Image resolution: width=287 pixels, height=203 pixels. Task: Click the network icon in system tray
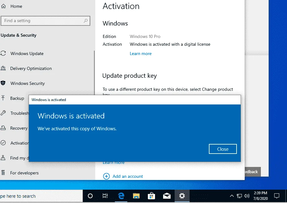pos(239,196)
